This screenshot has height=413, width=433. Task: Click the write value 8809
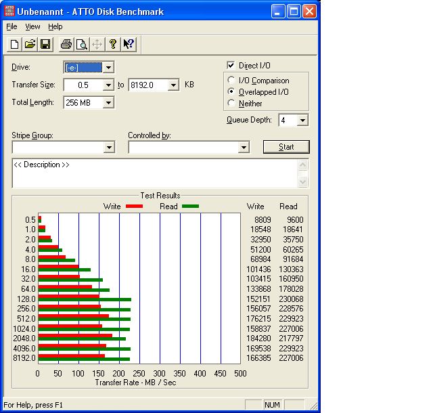[263, 220]
